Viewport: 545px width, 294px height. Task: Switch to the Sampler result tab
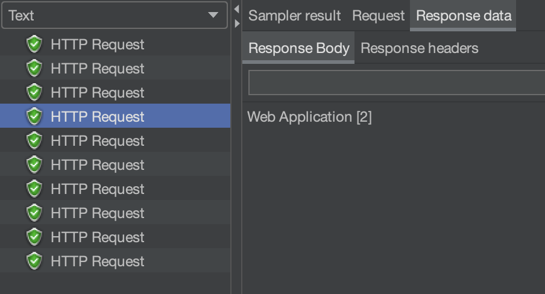point(294,16)
